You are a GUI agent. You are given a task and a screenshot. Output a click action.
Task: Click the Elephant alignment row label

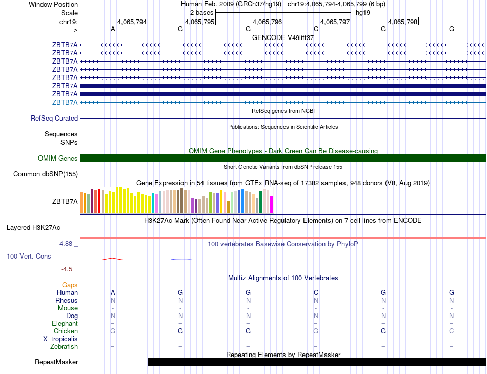point(65,323)
